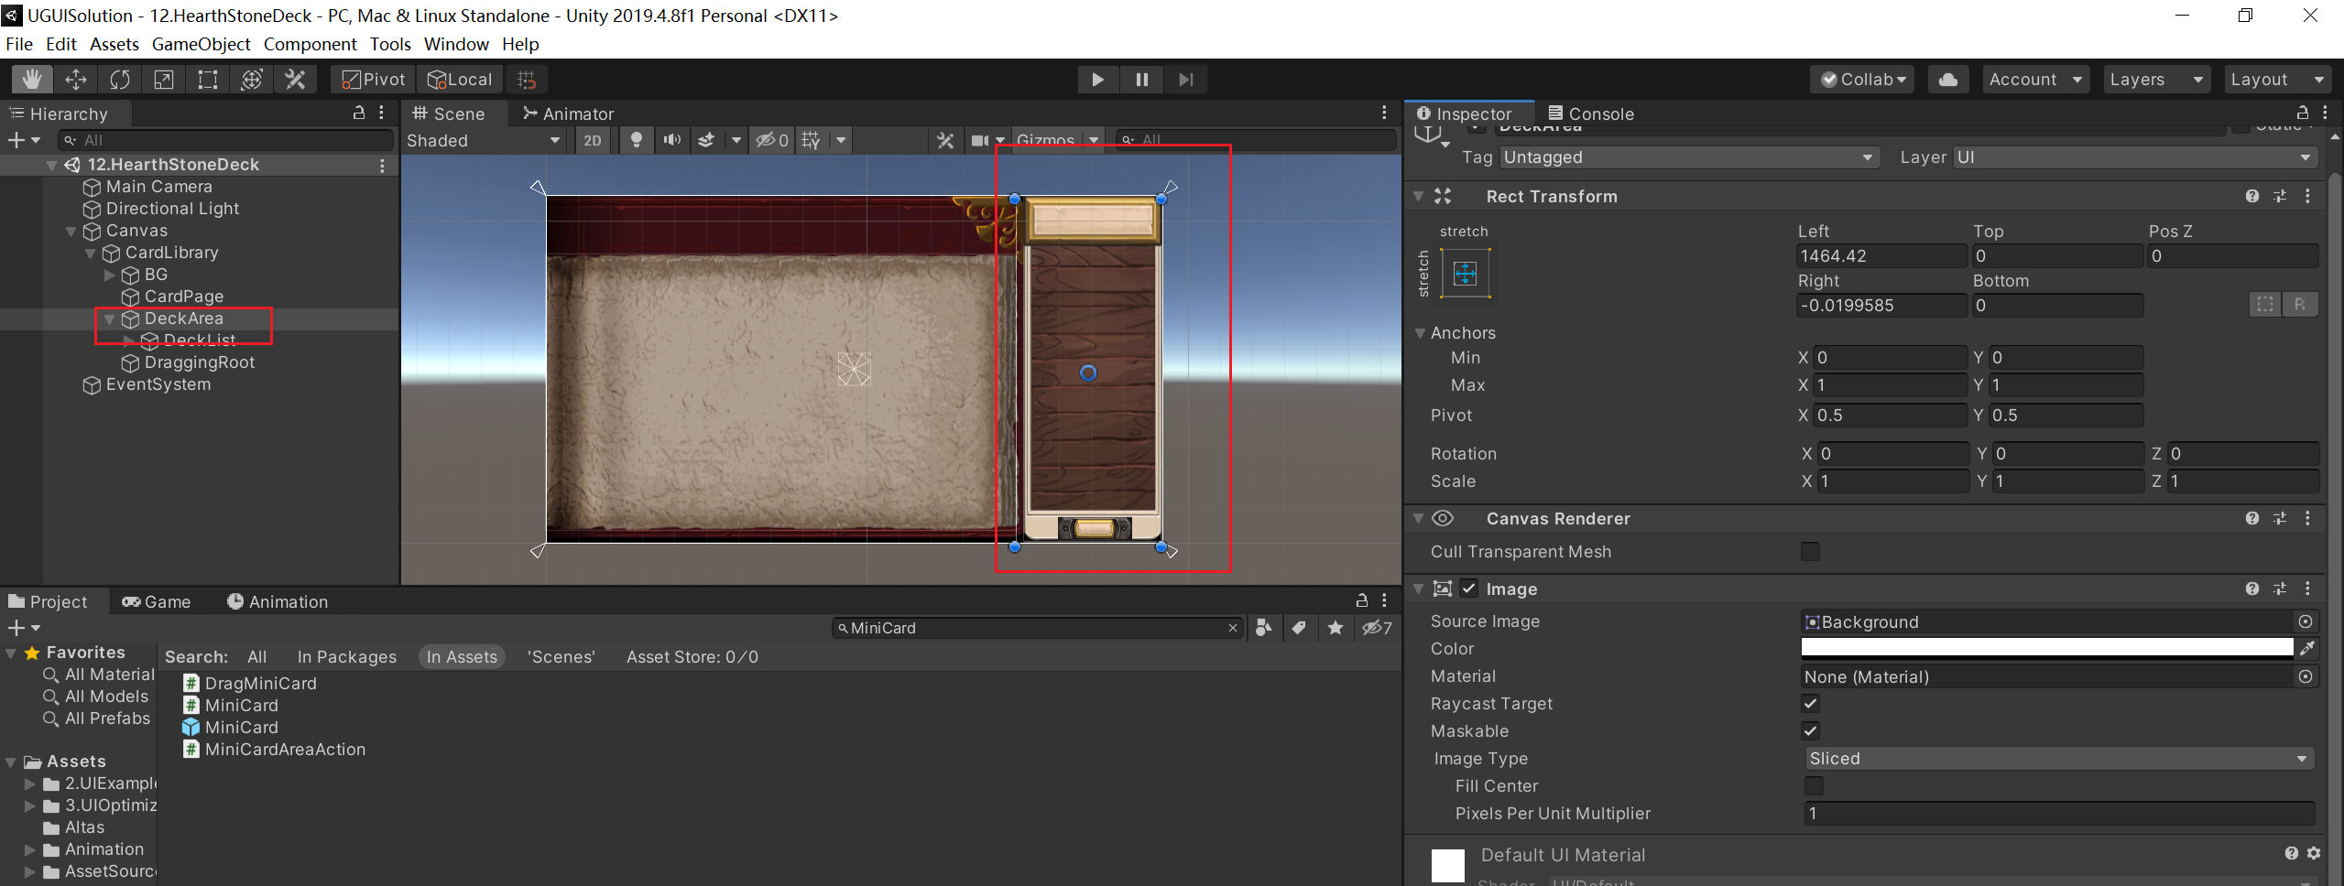Search by type icon in Project

[x=1264, y=628]
